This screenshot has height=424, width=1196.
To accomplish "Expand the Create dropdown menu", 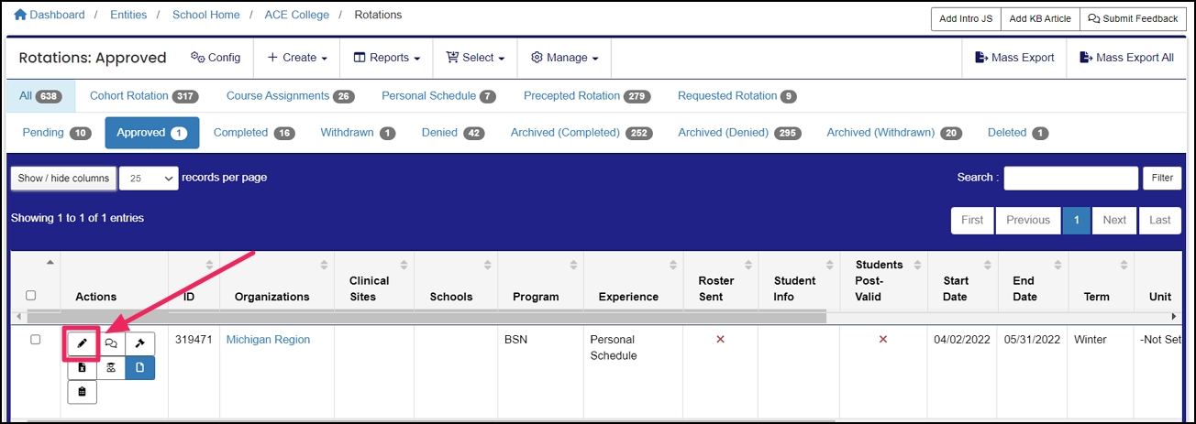I will (297, 58).
